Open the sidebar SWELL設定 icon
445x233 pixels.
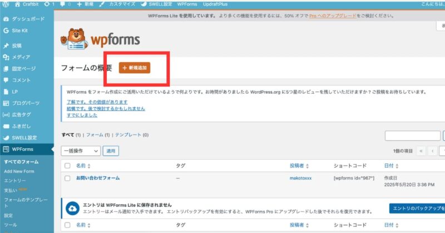point(6,138)
